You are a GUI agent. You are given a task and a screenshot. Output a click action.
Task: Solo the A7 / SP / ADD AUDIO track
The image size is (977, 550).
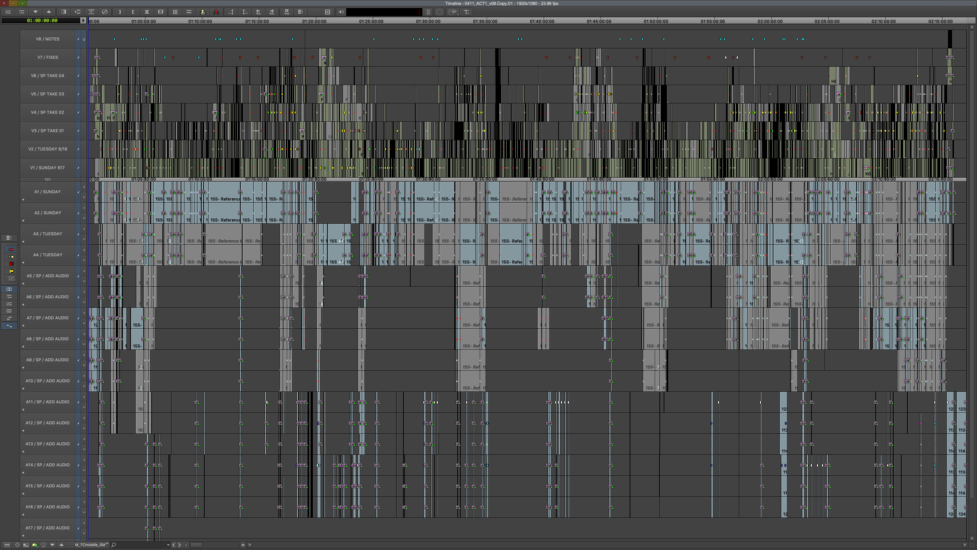click(84, 313)
